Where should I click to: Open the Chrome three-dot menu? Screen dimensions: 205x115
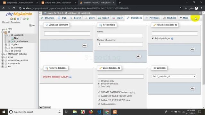point(201,8)
